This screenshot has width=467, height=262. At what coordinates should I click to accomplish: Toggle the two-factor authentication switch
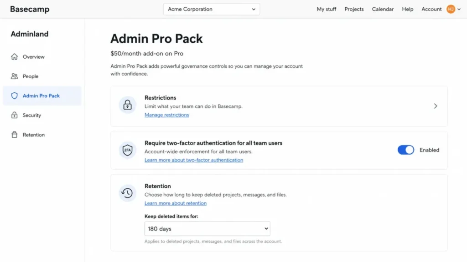pos(405,150)
